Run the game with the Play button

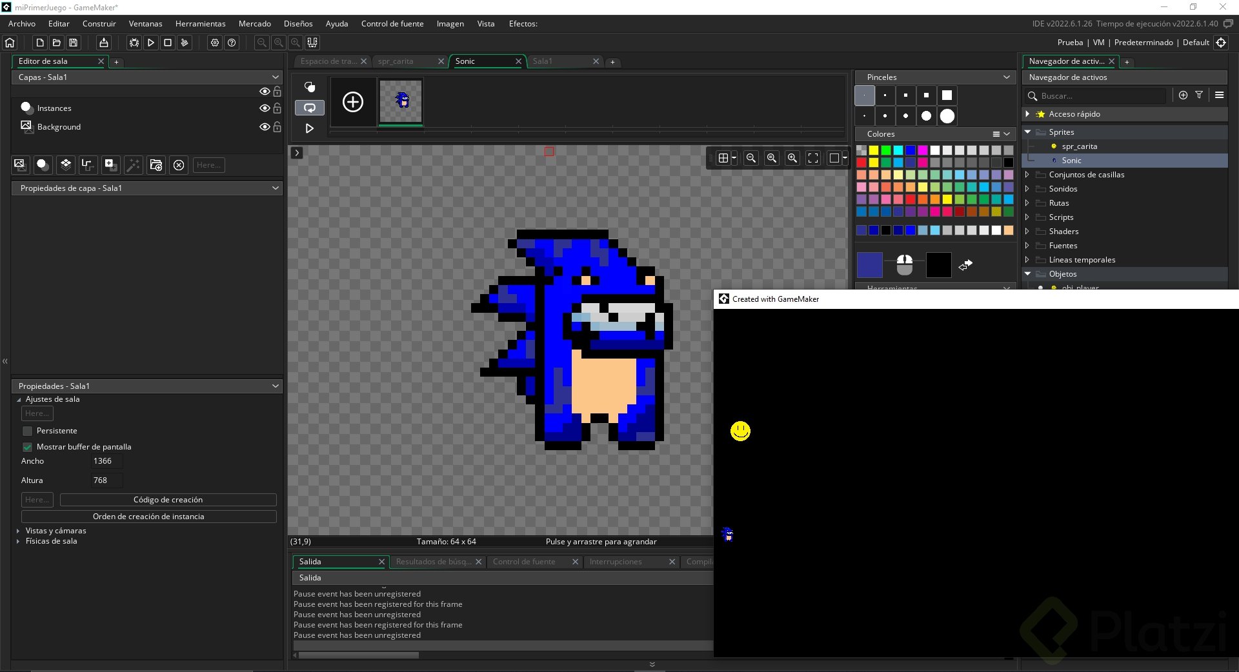coord(150,43)
